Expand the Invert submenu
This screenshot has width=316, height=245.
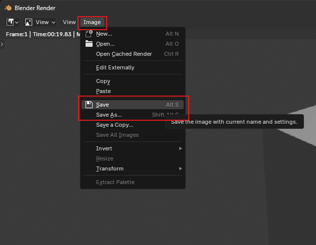pos(133,148)
